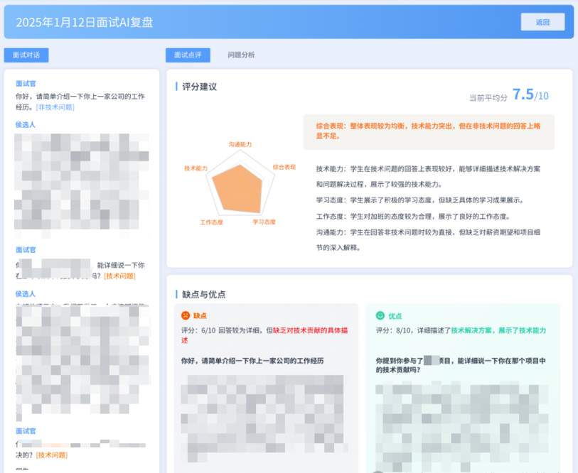Viewport: 578px width, 473px height.
Task: Click [技术问题] tag after the second interviewer question
Action: coord(119,276)
